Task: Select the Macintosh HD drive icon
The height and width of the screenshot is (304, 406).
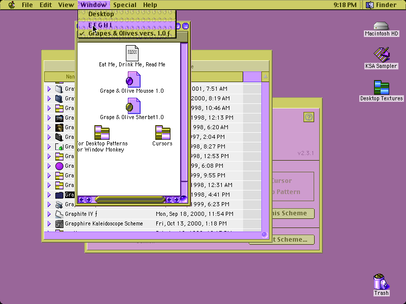Action: (381, 26)
